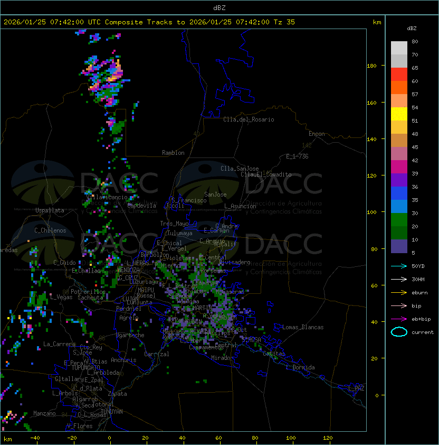The height and width of the screenshot is (445, 439).
Task: Pick the dark orange 57-60 dBZ swatch
Action: 399,88
